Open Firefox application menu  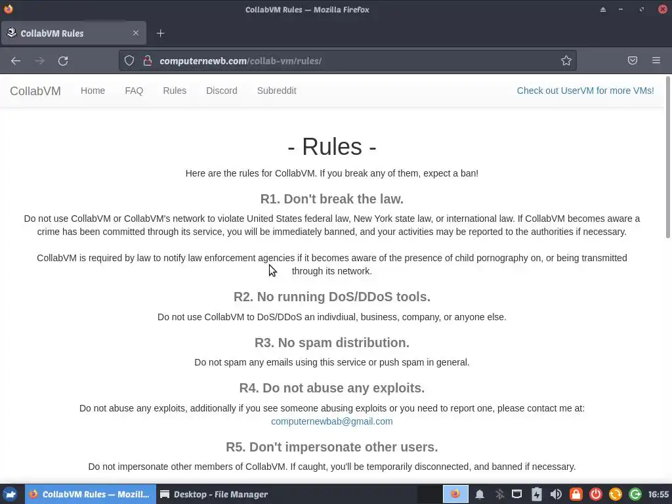[x=656, y=60]
